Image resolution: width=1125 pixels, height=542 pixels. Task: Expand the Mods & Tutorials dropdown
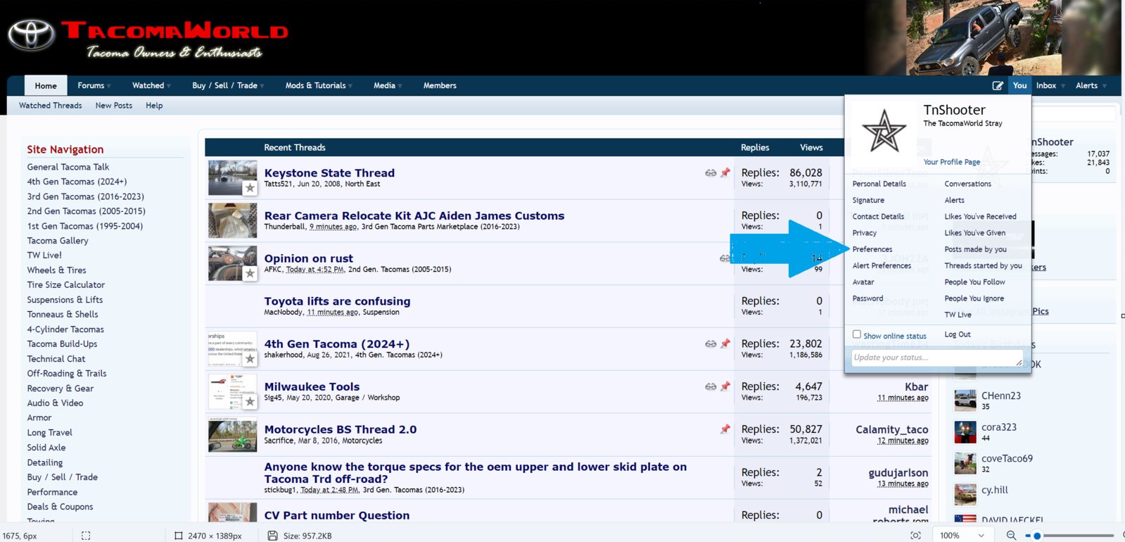click(350, 87)
